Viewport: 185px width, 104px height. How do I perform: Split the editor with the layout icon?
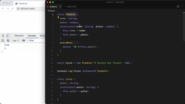coord(178,7)
